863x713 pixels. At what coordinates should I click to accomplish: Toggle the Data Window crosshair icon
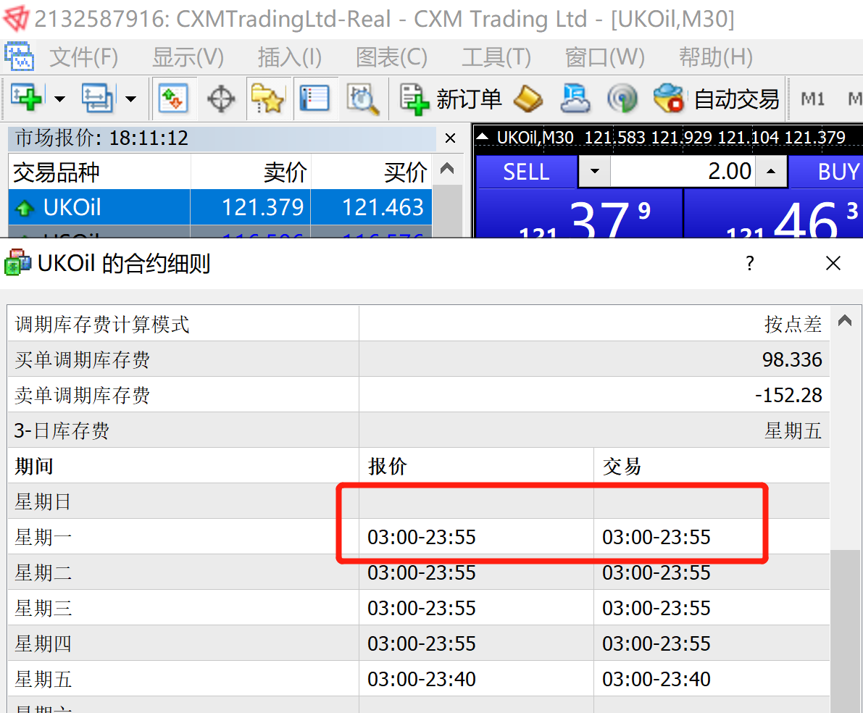(x=221, y=100)
